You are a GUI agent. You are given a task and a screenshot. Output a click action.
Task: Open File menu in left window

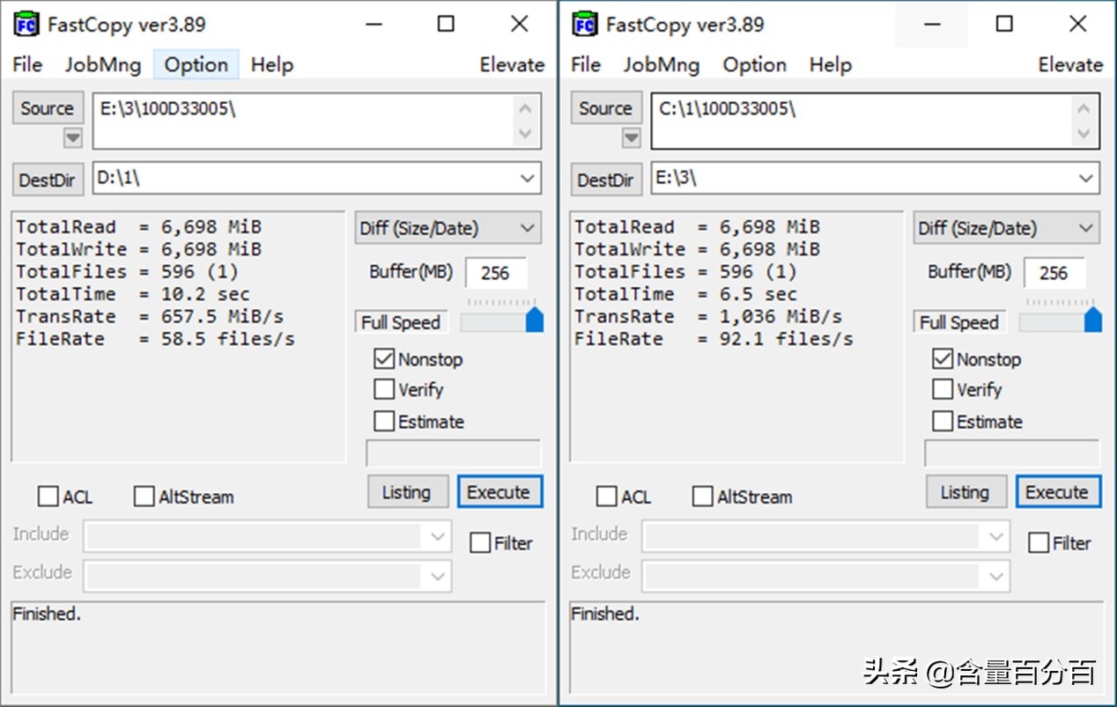[27, 64]
